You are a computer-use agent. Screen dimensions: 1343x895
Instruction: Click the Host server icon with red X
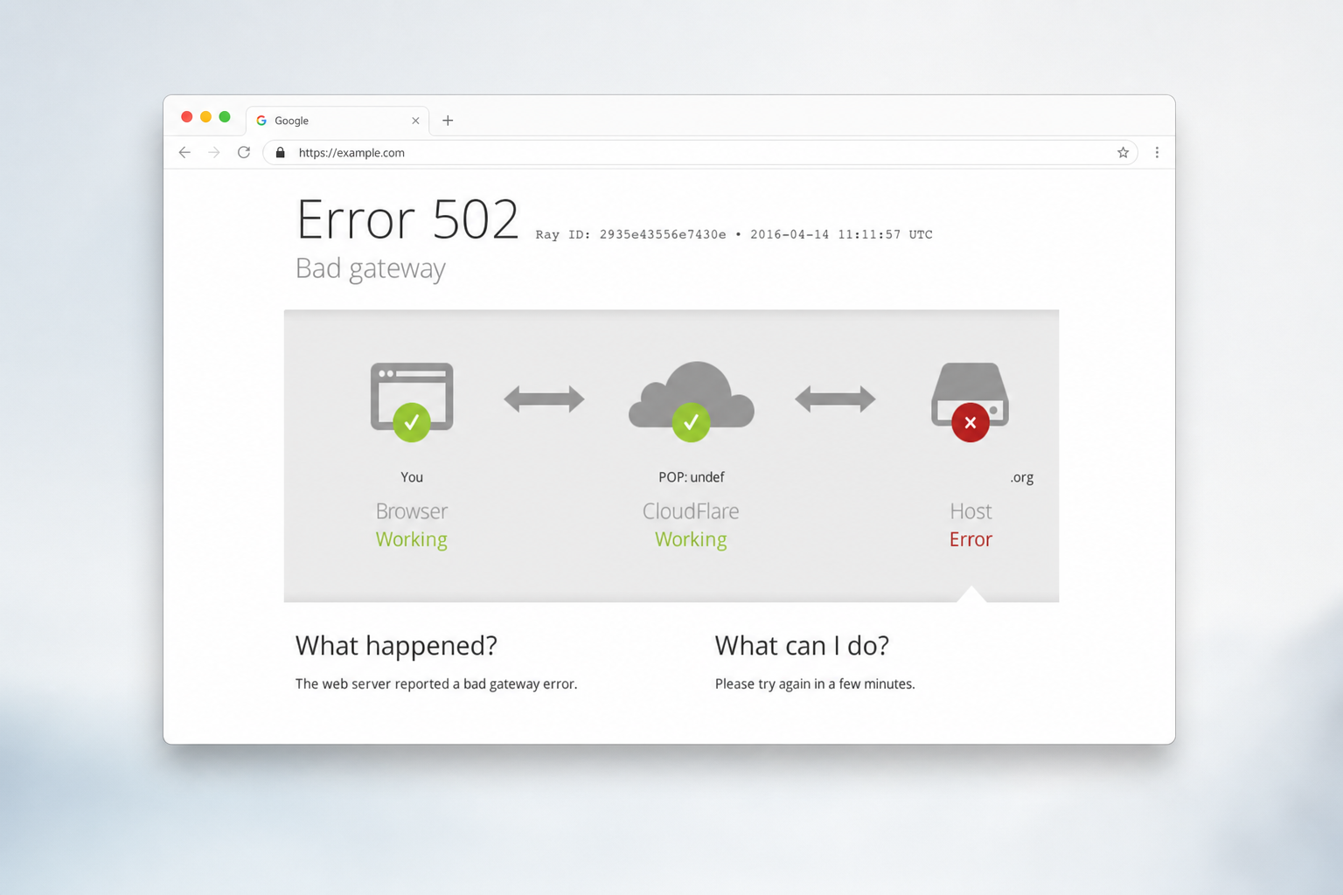coord(971,401)
